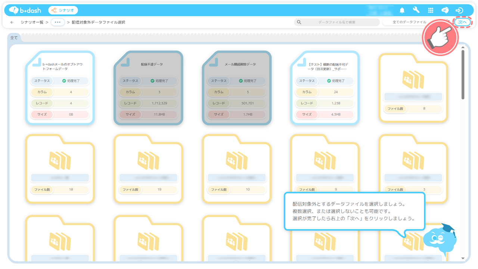Click the vertical scrollbar thumb

tap(463, 75)
